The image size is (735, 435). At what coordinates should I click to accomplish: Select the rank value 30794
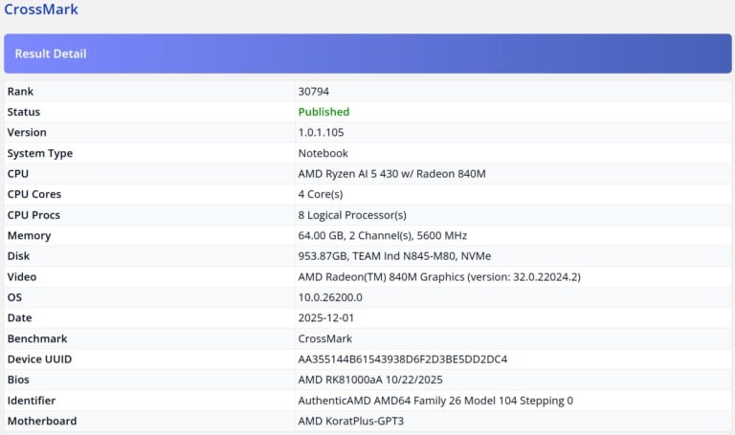[x=314, y=92]
